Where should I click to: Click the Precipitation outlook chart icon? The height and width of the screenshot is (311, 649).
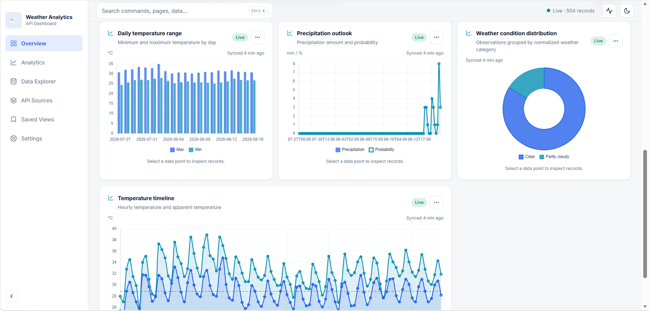(290, 33)
